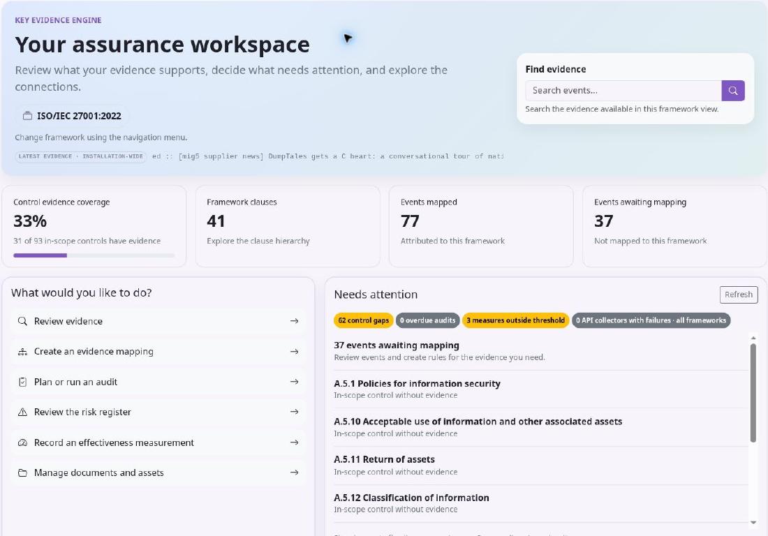Click the warning triangle icon beside Review the risk register

click(22, 412)
